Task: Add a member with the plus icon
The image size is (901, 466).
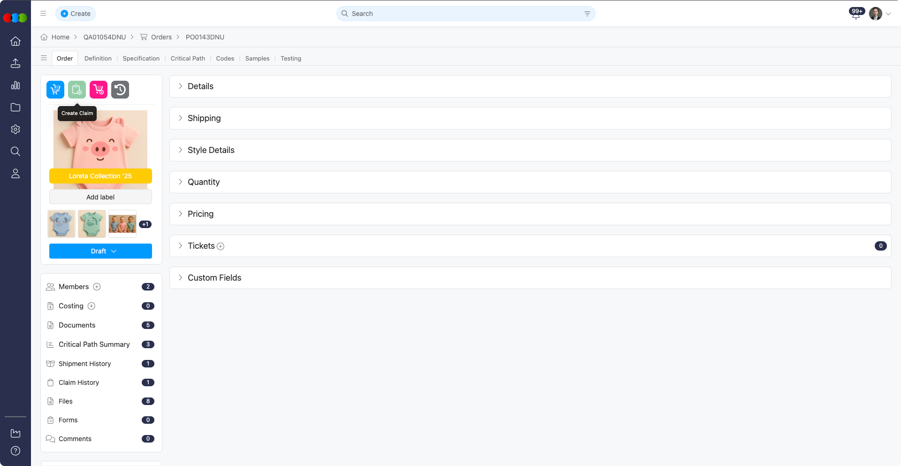Action: [x=97, y=287]
